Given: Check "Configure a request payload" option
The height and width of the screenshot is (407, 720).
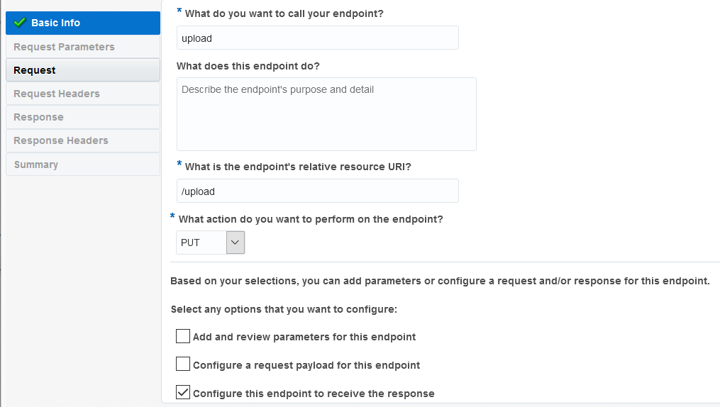Looking at the screenshot, I should coord(183,365).
